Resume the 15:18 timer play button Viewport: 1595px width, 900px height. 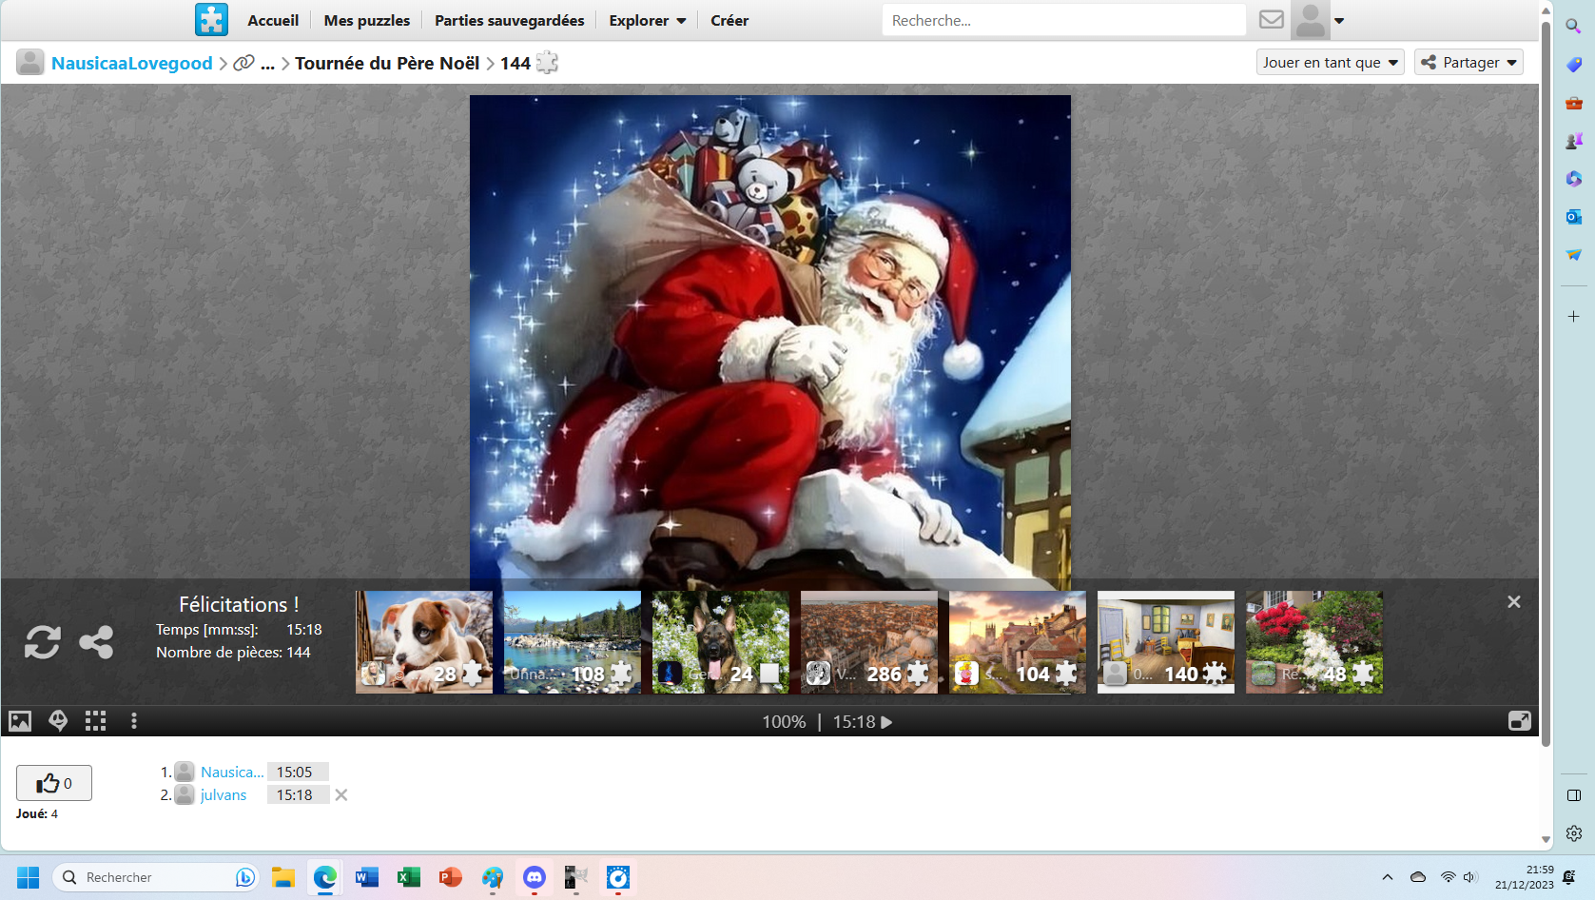[x=886, y=722]
